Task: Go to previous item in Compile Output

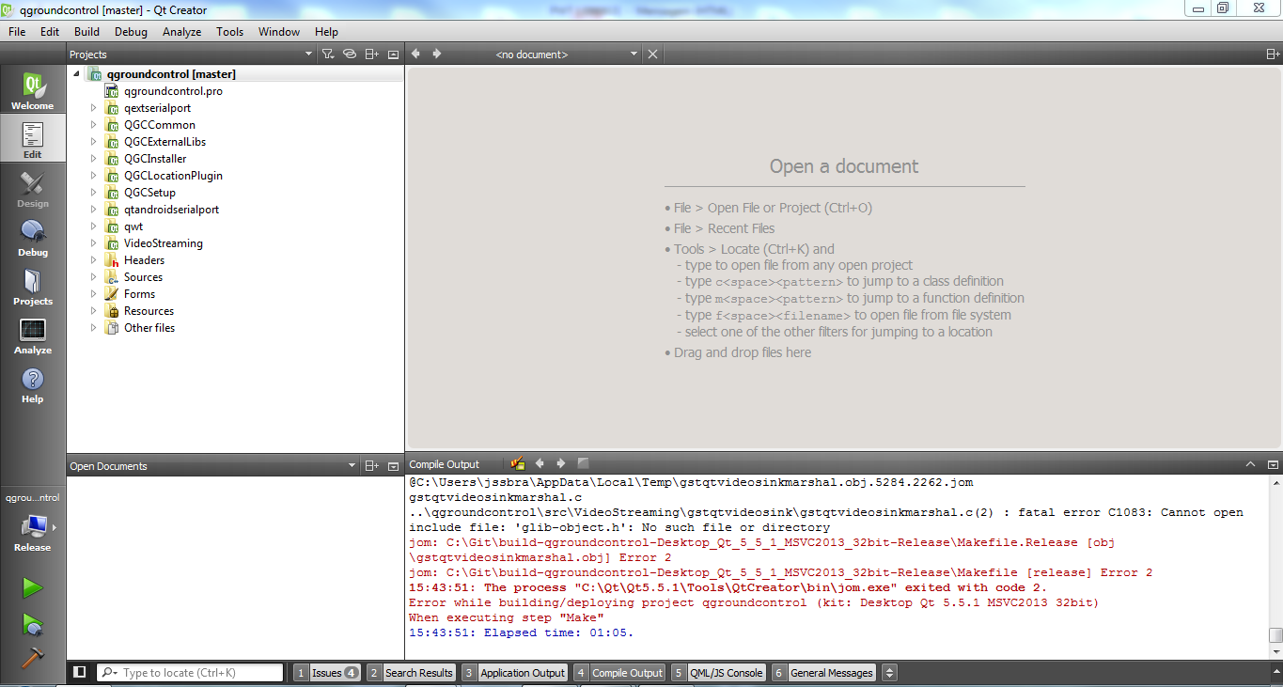Action: point(540,463)
